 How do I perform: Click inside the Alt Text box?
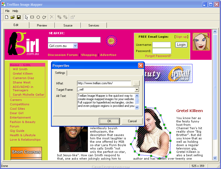pos(106,101)
